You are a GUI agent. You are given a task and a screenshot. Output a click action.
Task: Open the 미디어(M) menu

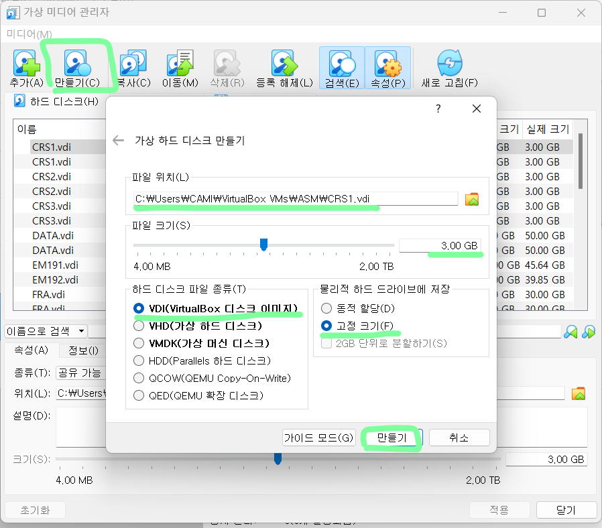[29, 34]
